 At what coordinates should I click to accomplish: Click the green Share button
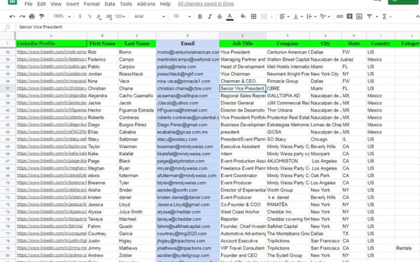[403, 2]
